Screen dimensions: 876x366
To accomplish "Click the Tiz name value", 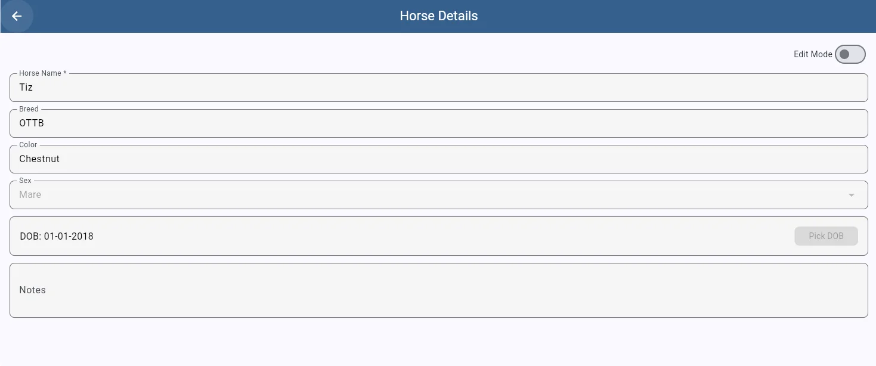I will click(x=26, y=88).
